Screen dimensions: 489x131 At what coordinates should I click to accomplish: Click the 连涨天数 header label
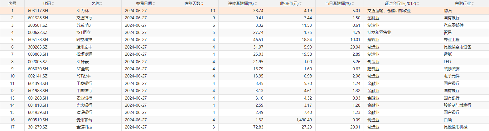193,4
